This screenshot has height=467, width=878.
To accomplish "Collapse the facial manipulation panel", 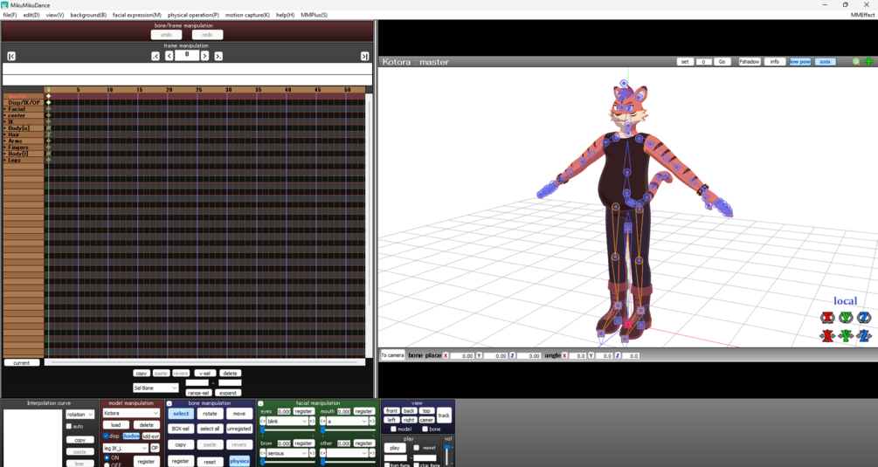I will coord(261,403).
